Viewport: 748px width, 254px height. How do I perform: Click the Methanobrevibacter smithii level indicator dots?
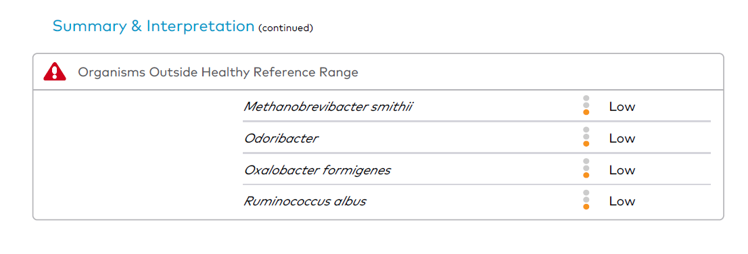pyautogui.click(x=586, y=105)
